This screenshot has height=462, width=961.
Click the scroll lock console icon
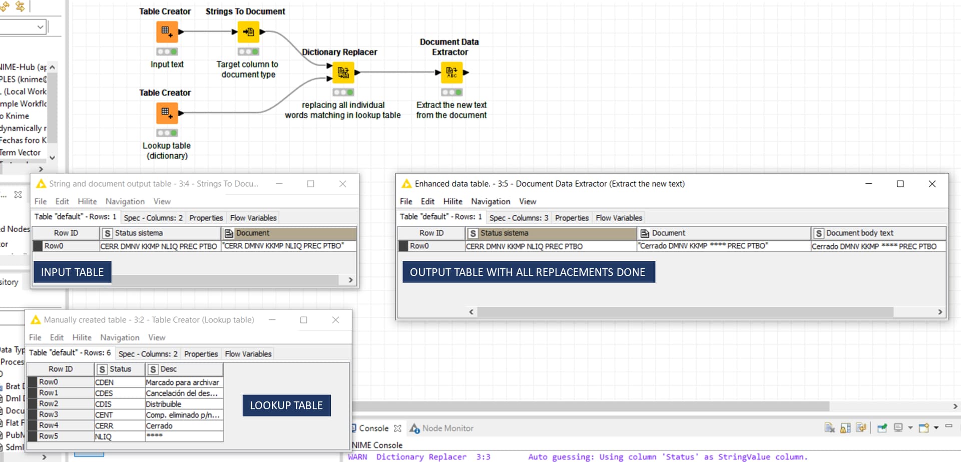click(845, 428)
